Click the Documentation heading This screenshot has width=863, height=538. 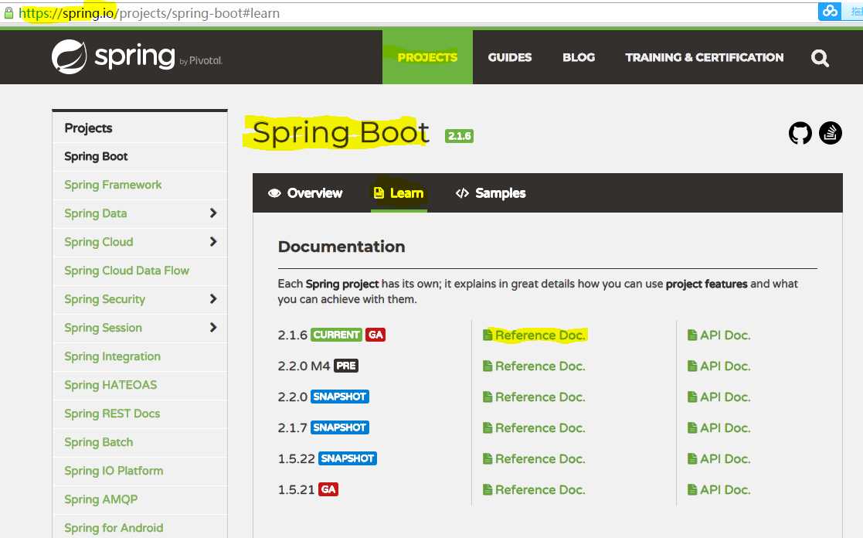(x=341, y=247)
